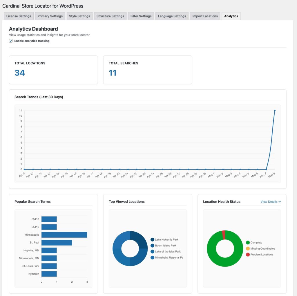Click the Hopkins, MN search term bar

[x=49, y=250]
